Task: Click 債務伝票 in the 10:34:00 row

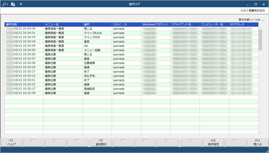Action: tap(50, 55)
